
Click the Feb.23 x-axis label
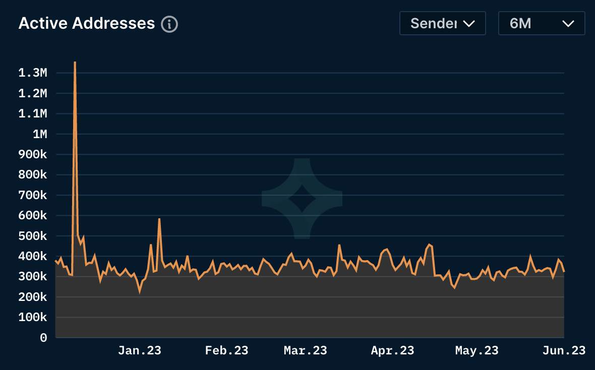pyautogui.click(x=226, y=350)
